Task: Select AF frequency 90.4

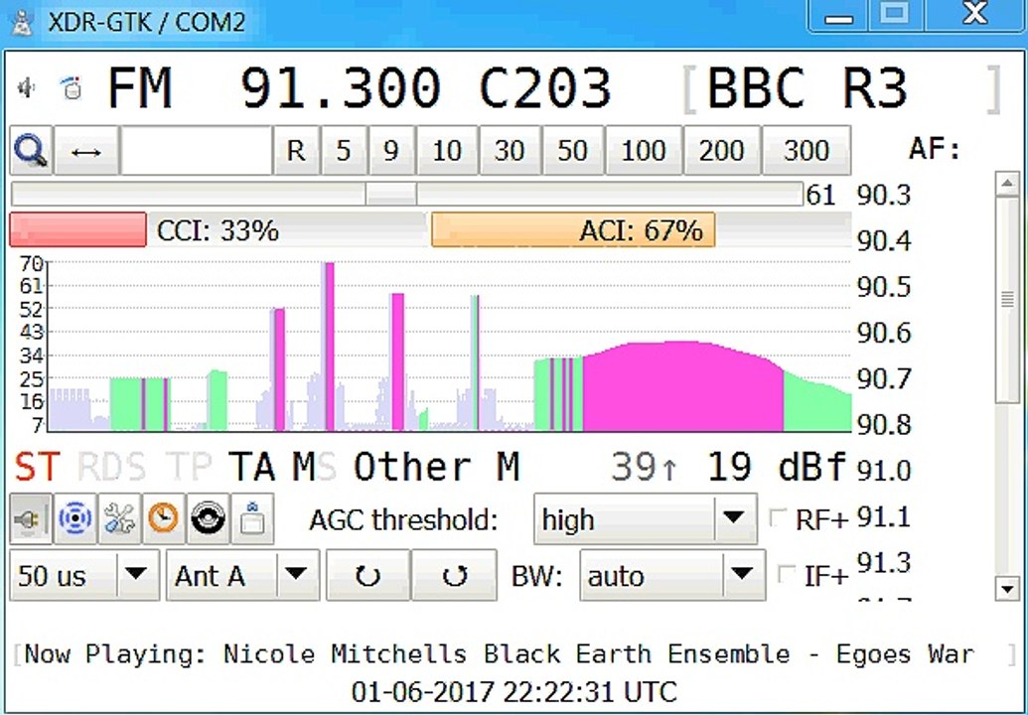Action: [x=884, y=241]
